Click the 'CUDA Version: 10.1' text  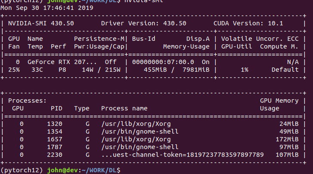point(248,23)
